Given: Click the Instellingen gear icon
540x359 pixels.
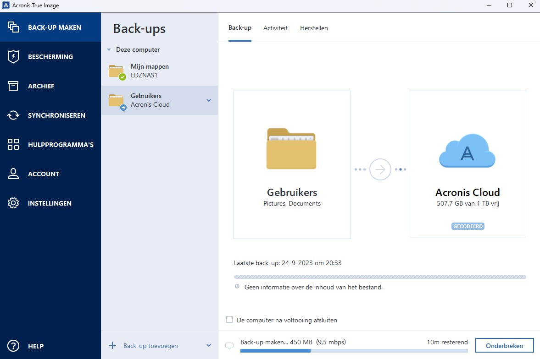Looking at the screenshot, I should (x=13, y=203).
